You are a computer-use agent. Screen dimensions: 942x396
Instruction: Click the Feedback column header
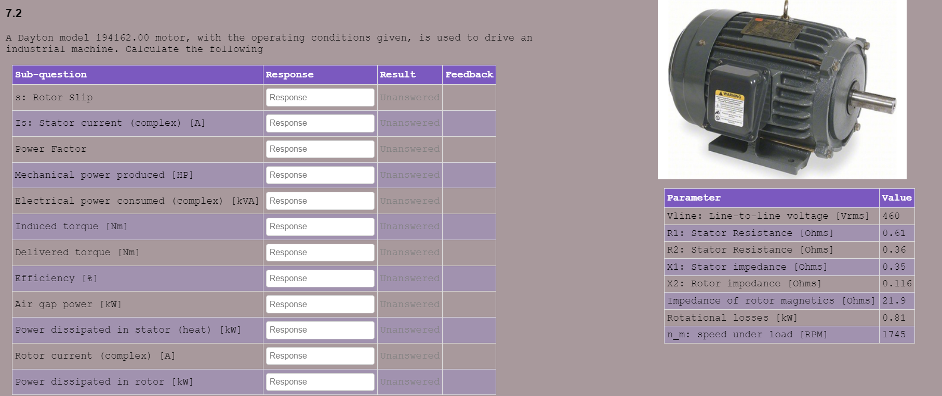(x=469, y=75)
